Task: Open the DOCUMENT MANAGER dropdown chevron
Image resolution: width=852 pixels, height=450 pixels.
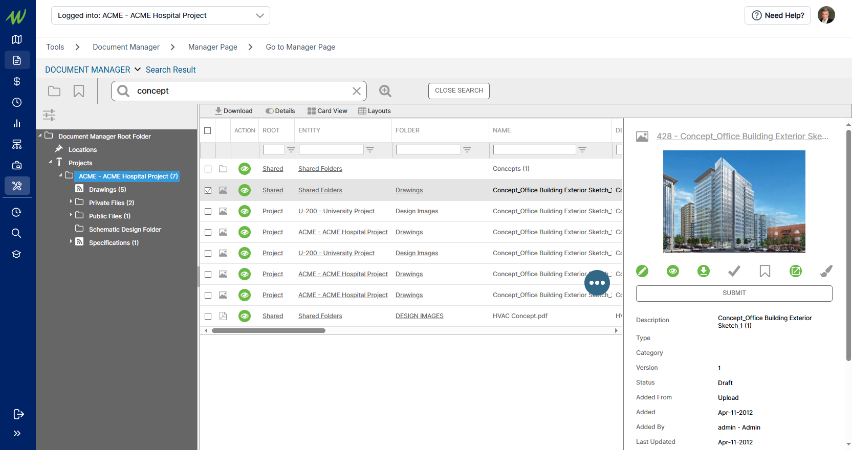Action: 138,70
